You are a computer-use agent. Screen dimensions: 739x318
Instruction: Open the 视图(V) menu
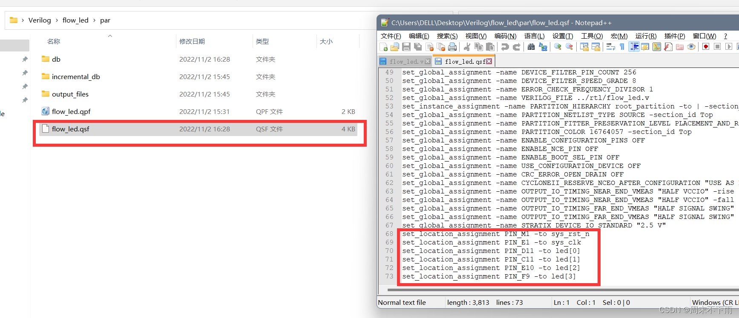click(x=476, y=36)
